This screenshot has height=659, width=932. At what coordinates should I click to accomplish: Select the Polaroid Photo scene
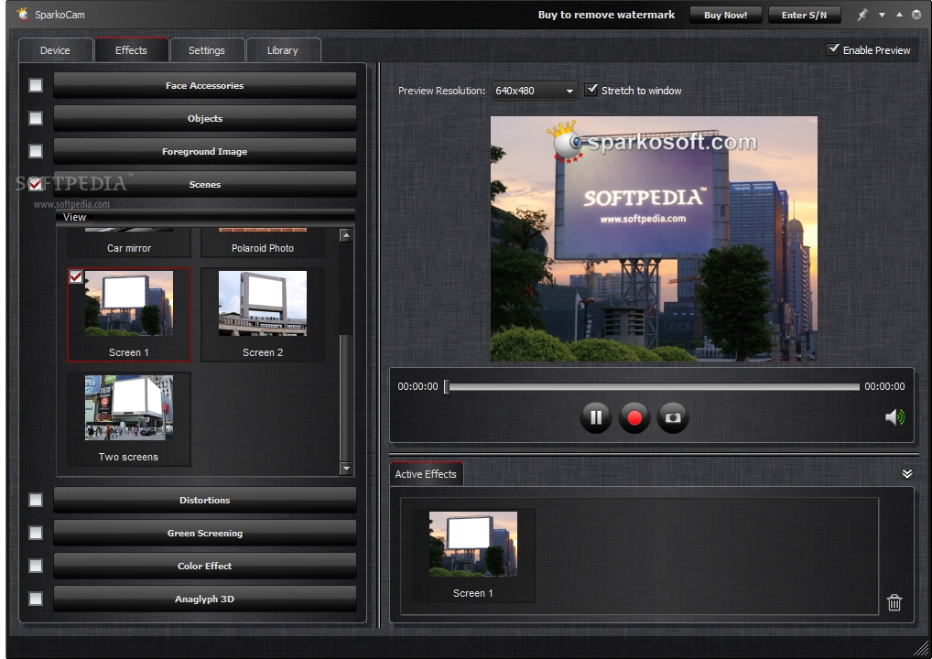coord(263,243)
